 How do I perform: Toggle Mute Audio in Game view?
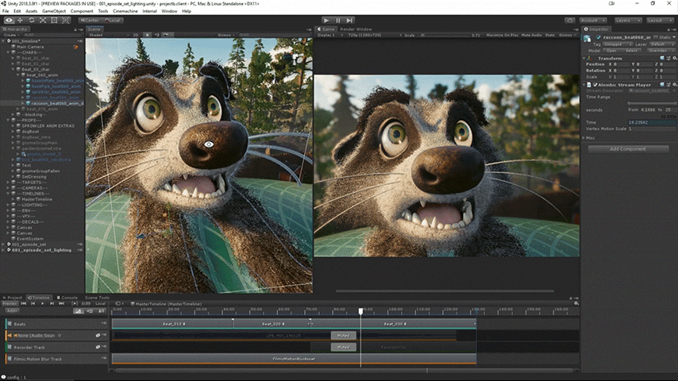531,35
